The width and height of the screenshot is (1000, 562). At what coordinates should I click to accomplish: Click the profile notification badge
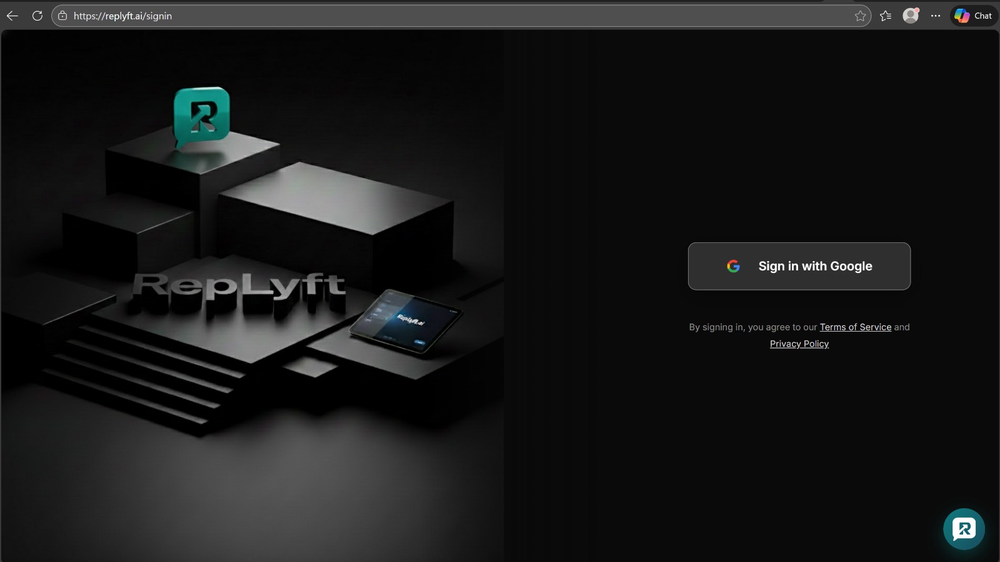pos(916,10)
